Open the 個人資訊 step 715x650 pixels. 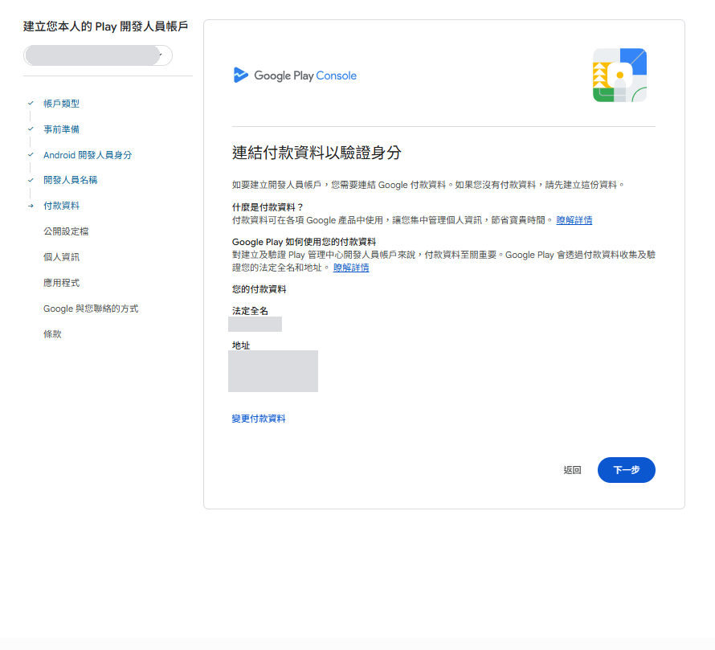coord(61,257)
